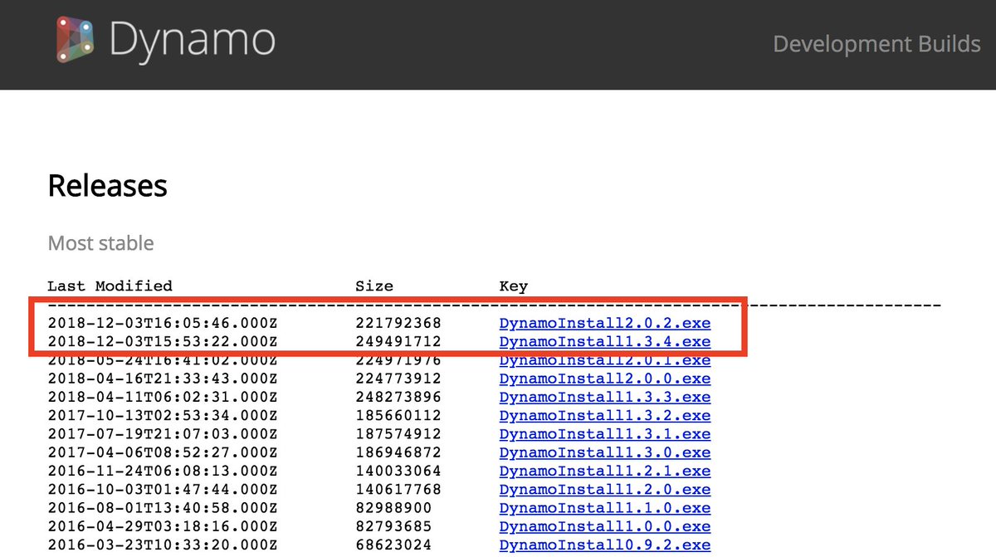Download DynamoInstall1.3.3.exe
The height and width of the screenshot is (557, 996).
click(605, 397)
